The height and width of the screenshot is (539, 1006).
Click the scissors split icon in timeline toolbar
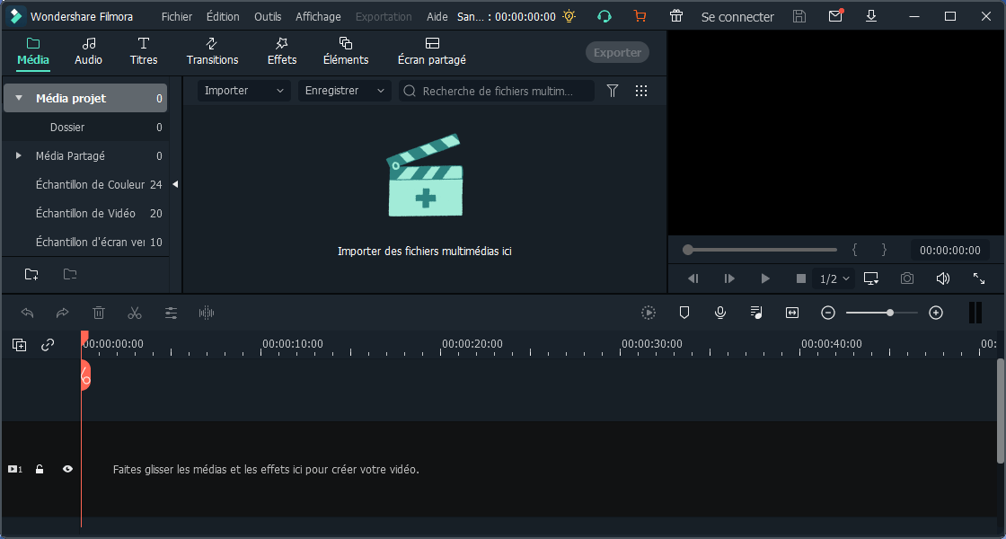coord(135,313)
